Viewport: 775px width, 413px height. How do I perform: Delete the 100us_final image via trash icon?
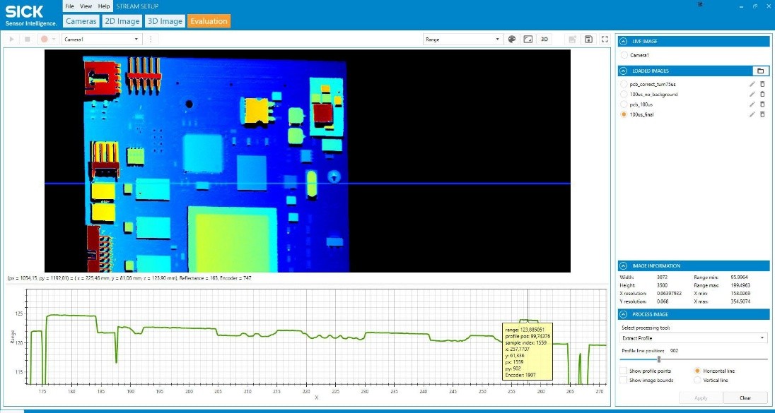click(762, 114)
